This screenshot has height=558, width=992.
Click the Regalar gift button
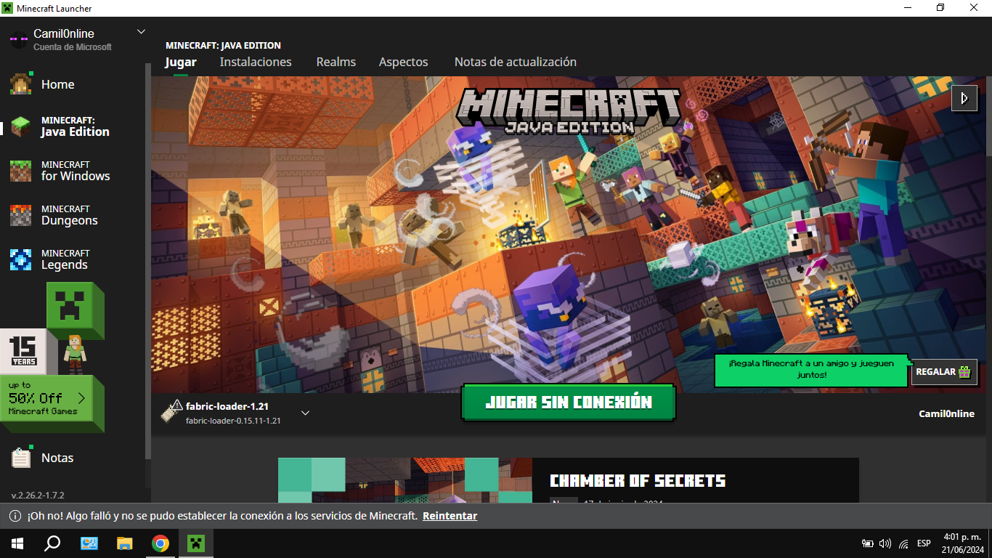944,372
